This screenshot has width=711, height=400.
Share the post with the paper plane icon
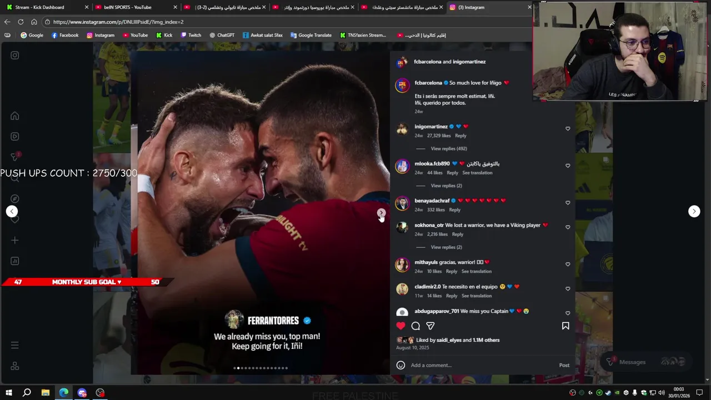tap(430, 326)
